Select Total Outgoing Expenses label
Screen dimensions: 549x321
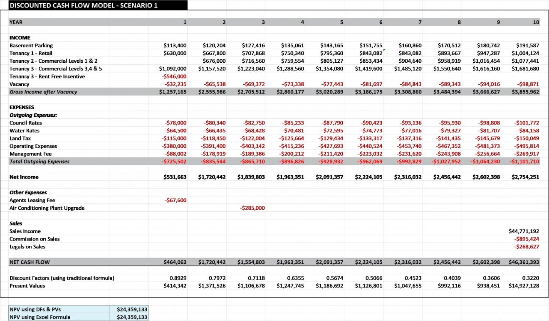click(40, 162)
